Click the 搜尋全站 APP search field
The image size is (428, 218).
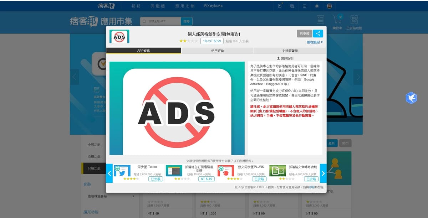160,21
